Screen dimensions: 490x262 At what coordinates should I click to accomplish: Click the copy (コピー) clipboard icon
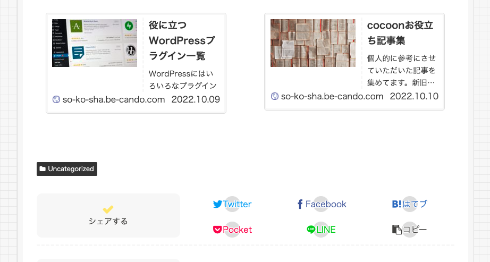(396, 230)
